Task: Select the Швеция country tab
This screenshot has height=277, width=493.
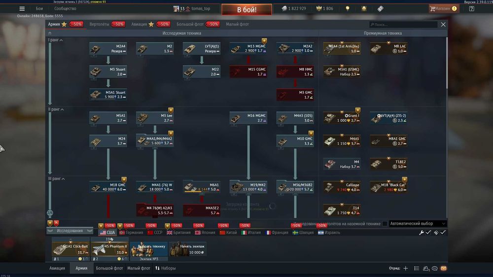Action: coord(303,233)
